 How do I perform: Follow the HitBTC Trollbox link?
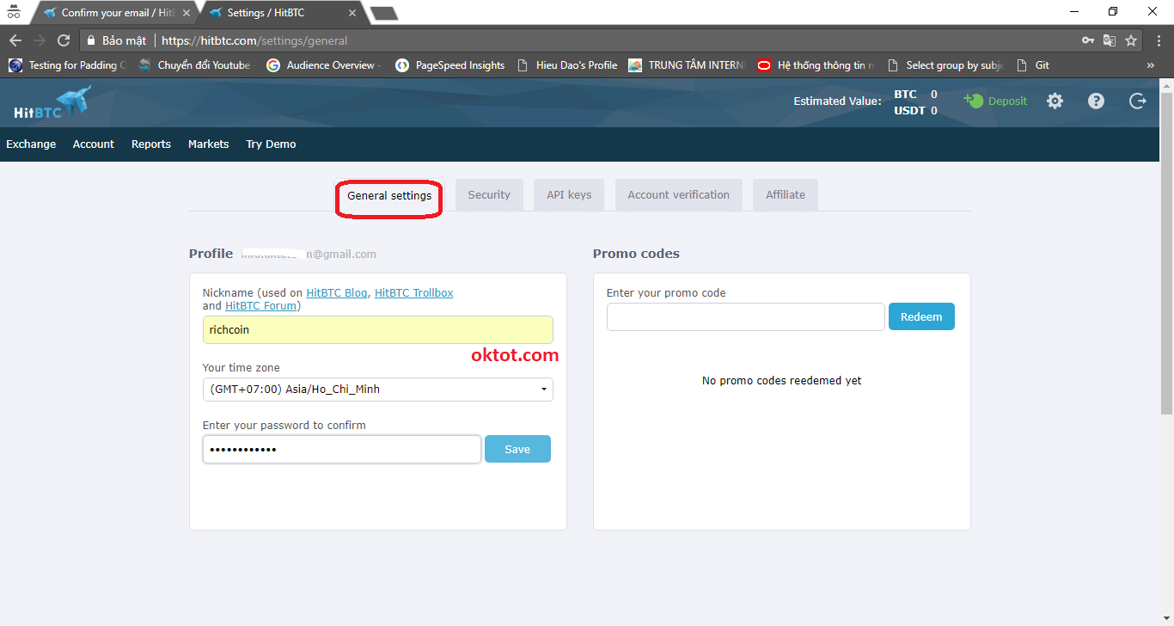click(413, 293)
